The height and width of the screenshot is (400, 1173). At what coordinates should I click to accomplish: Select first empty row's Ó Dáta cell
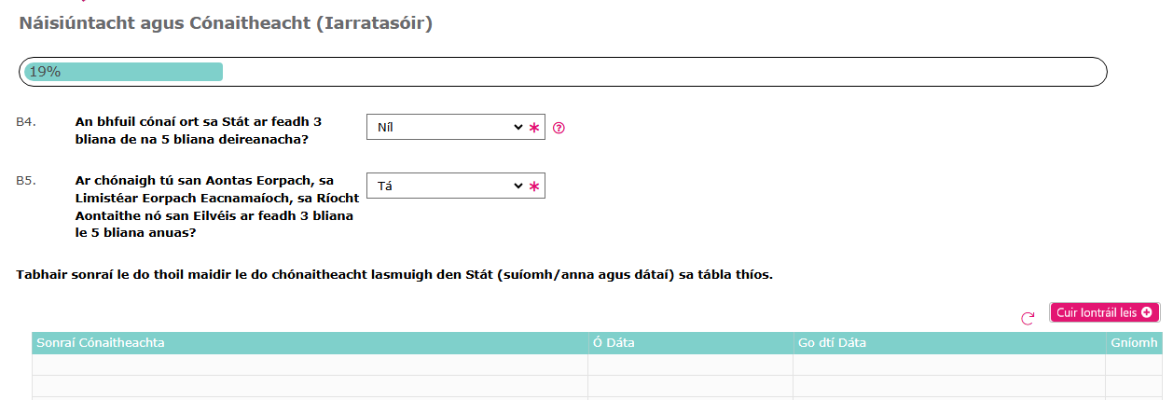point(690,365)
